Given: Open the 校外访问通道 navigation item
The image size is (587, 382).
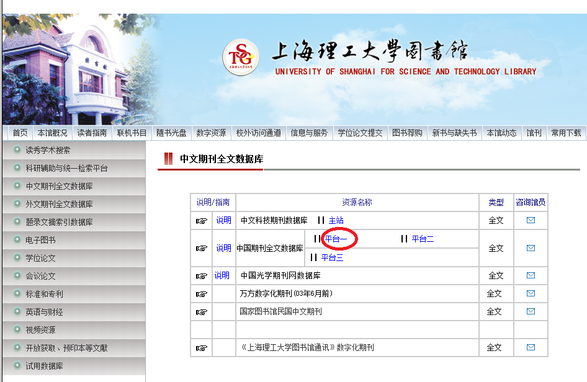Looking at the screenshot, I should pyautogui.click(x=258, y=133).
